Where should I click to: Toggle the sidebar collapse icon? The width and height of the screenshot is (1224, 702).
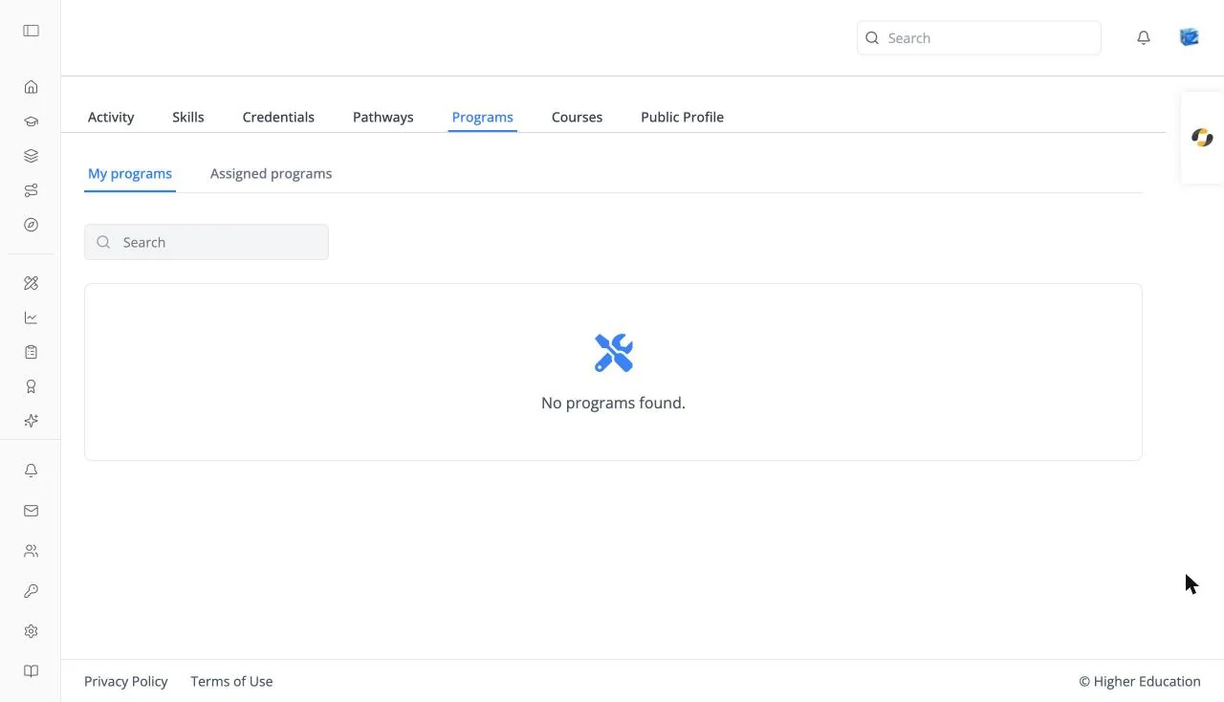coord(31,31)
